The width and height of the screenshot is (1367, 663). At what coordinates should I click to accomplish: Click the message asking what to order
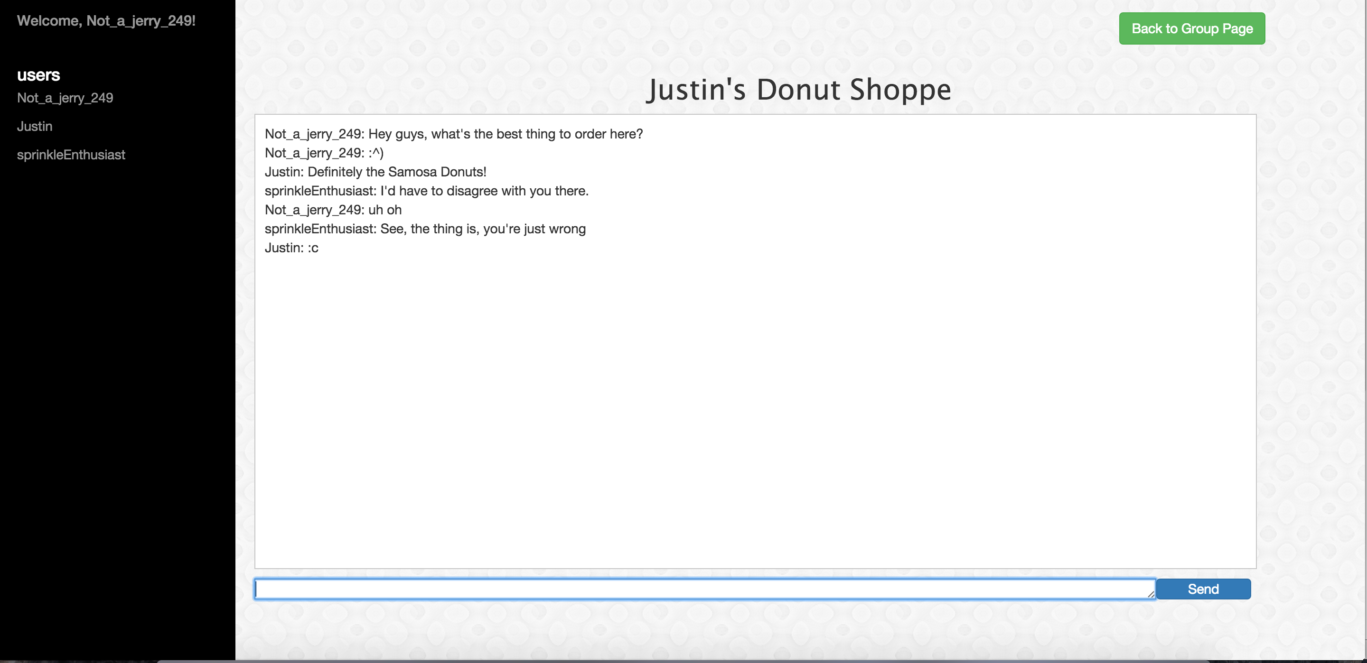454,134
